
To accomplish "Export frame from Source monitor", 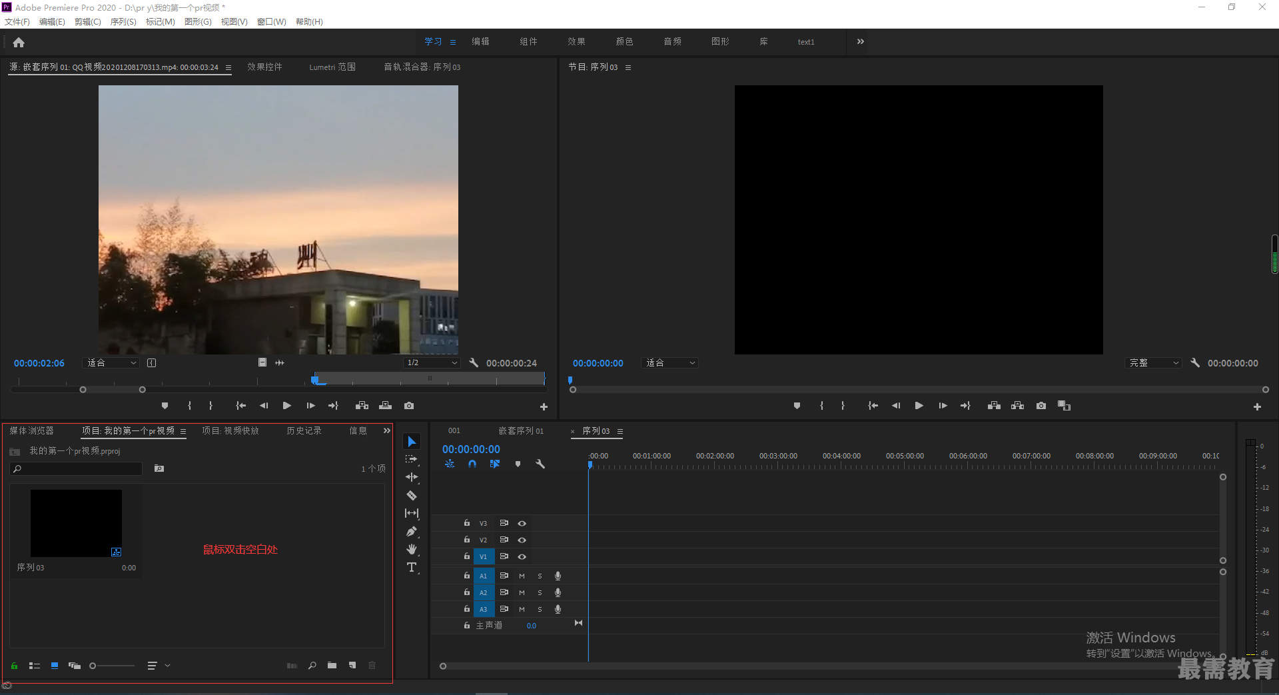I will tap(409, 405).
